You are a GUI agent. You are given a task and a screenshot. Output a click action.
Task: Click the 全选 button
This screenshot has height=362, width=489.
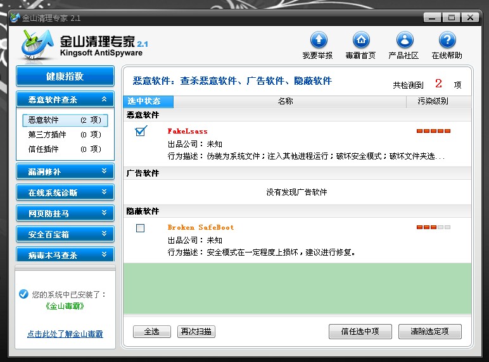click(152, 332)
